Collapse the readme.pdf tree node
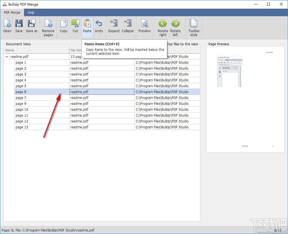 [x=7, y=56]
